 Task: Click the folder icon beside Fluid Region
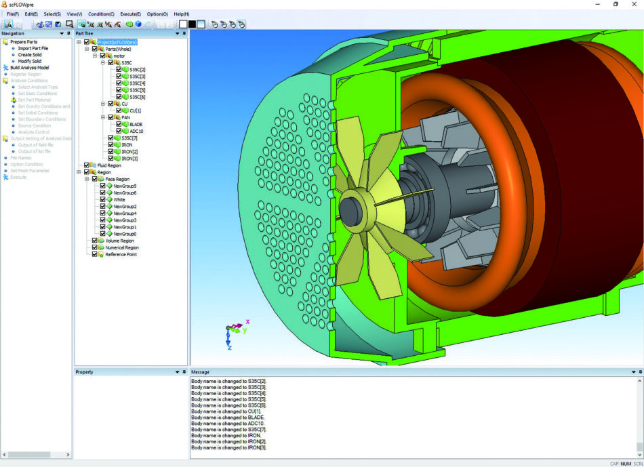click(x=93, y=165)
